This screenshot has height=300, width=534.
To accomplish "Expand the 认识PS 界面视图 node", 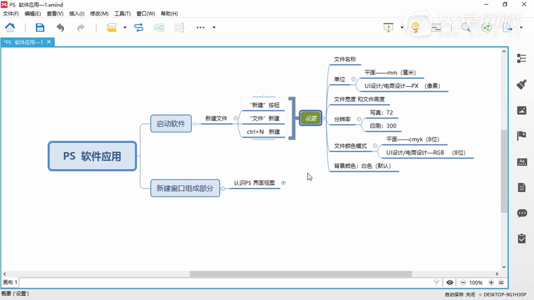I will pos(283,183).
